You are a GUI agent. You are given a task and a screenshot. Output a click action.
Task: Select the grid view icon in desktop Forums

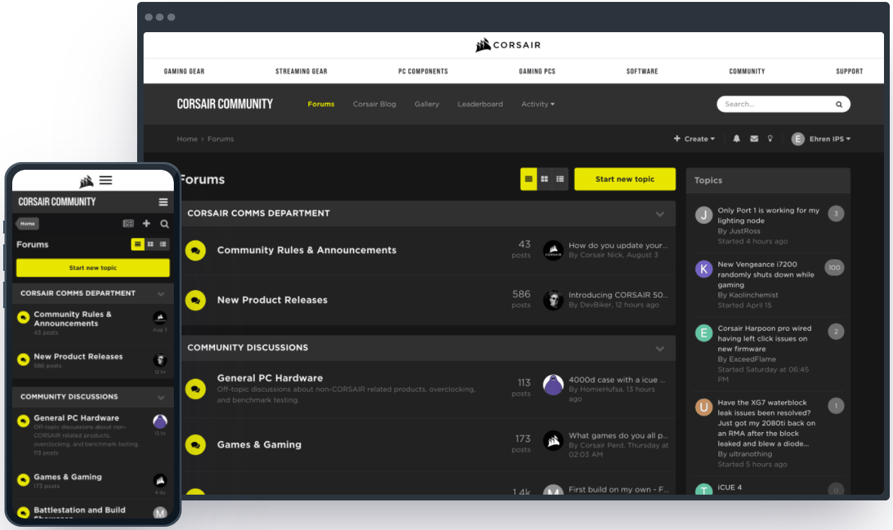[545, 179]
